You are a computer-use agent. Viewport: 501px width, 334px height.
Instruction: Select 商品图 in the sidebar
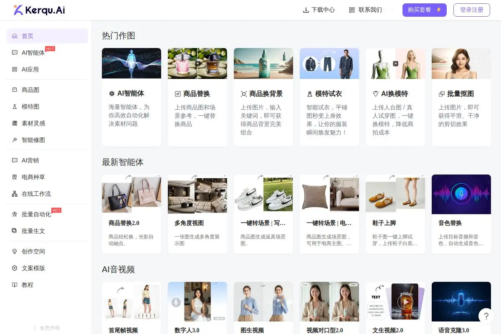(47, 90)
